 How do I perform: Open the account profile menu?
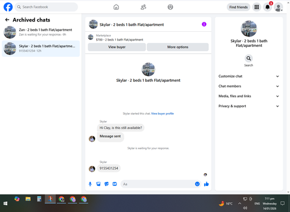(278, 7)
